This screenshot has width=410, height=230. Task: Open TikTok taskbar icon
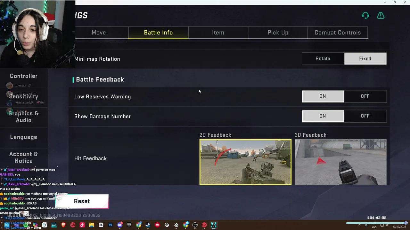(x=82, y=225)
